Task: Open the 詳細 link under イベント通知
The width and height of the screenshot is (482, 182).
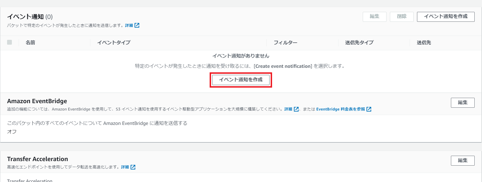Action: point(129,25)
